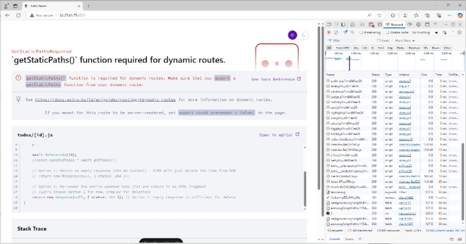Tick the Invert filter checkbox
Image resolution: width=466 pixels, height=244 pixels.
click(378, 41)
